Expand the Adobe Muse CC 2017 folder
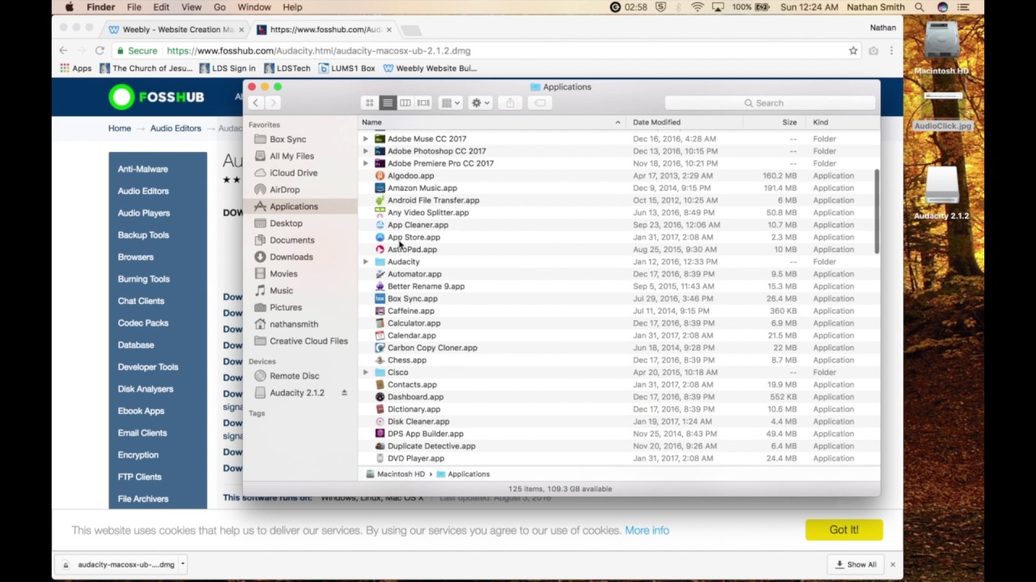The height and width of the screenshot is (582, 1036). coord(365,139)
